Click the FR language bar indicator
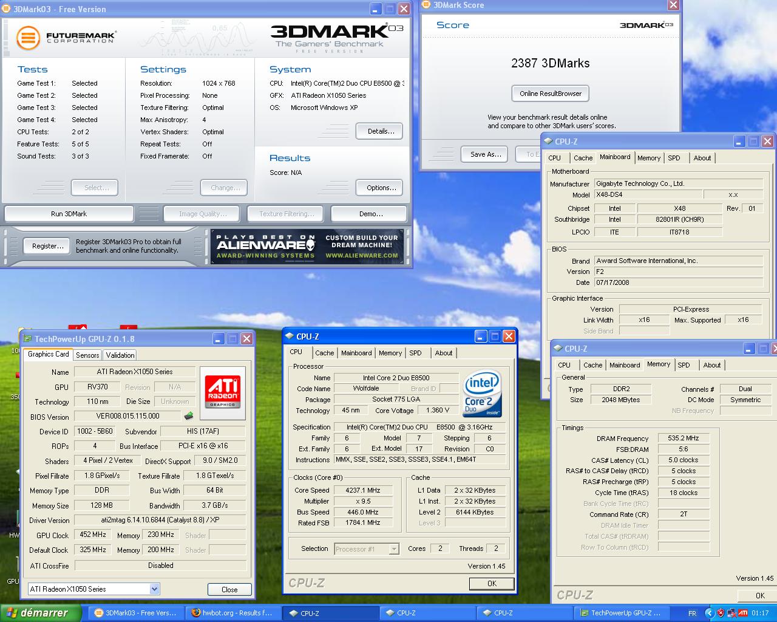 click(692, 613)
